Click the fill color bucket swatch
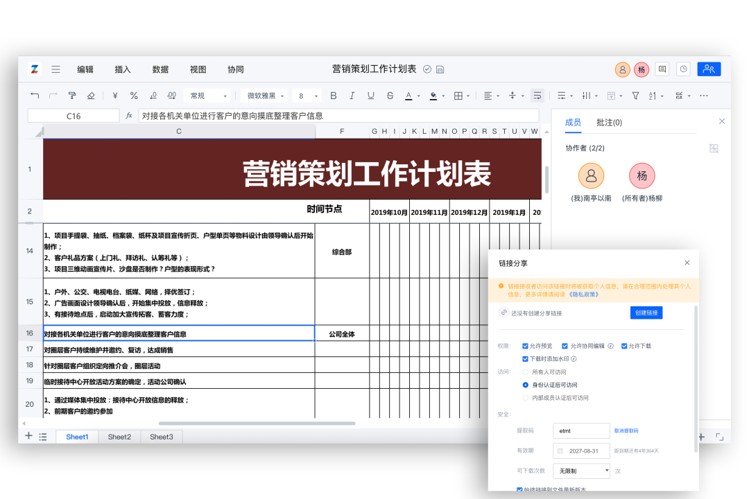Screen dimensions: 749x499 [x=433, y=96]
